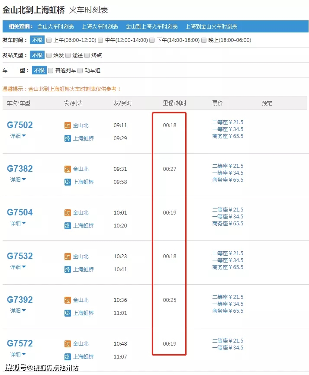Viewport: 309px width, 375px height.
Task: Click the 终 icon in G7382 row
Action: [x=68, y=182]
